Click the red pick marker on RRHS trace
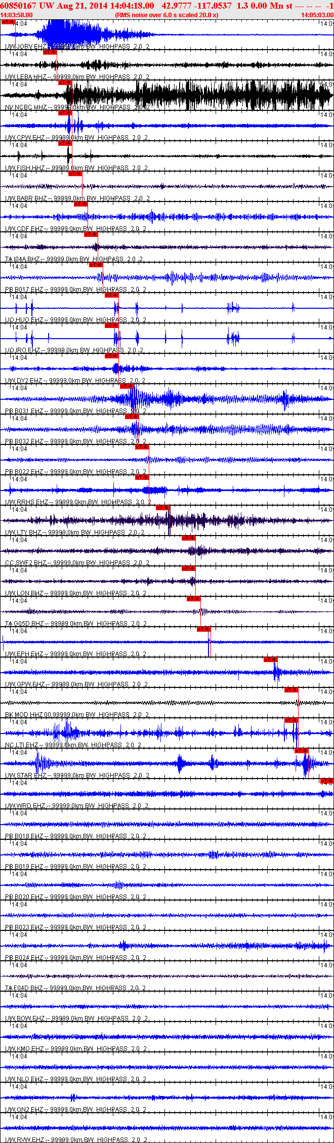This screenshot has width=334, height=1143. click(142, 477)
